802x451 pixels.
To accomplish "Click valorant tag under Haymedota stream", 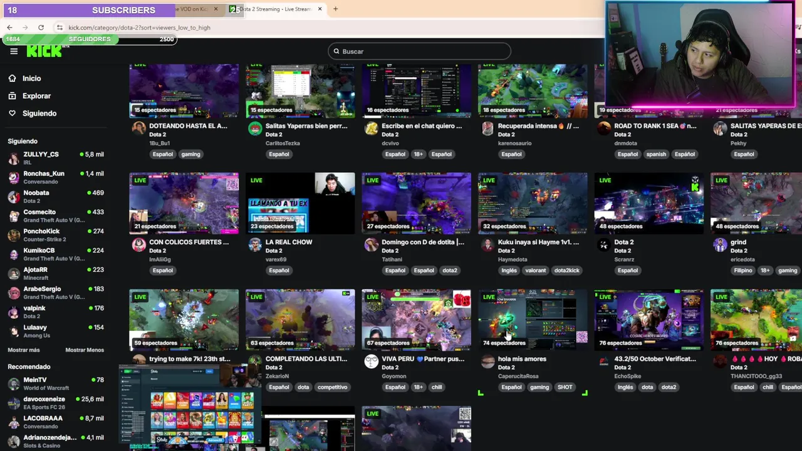I will coord(536,271).
